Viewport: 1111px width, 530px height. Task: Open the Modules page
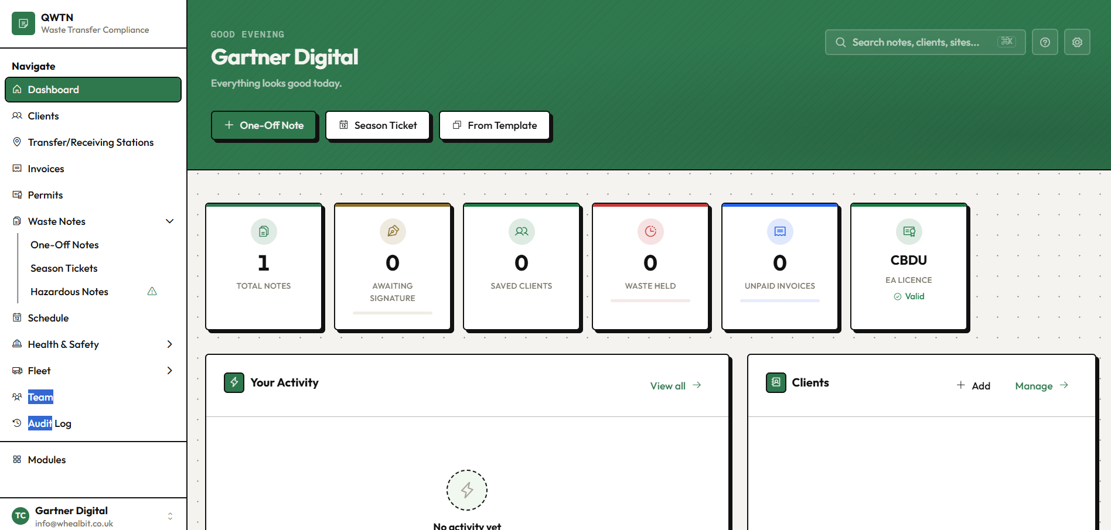(x=93, y=460)
